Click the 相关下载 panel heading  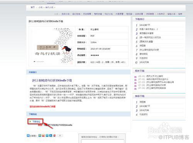pyautogui.click(x=140, y=71)
